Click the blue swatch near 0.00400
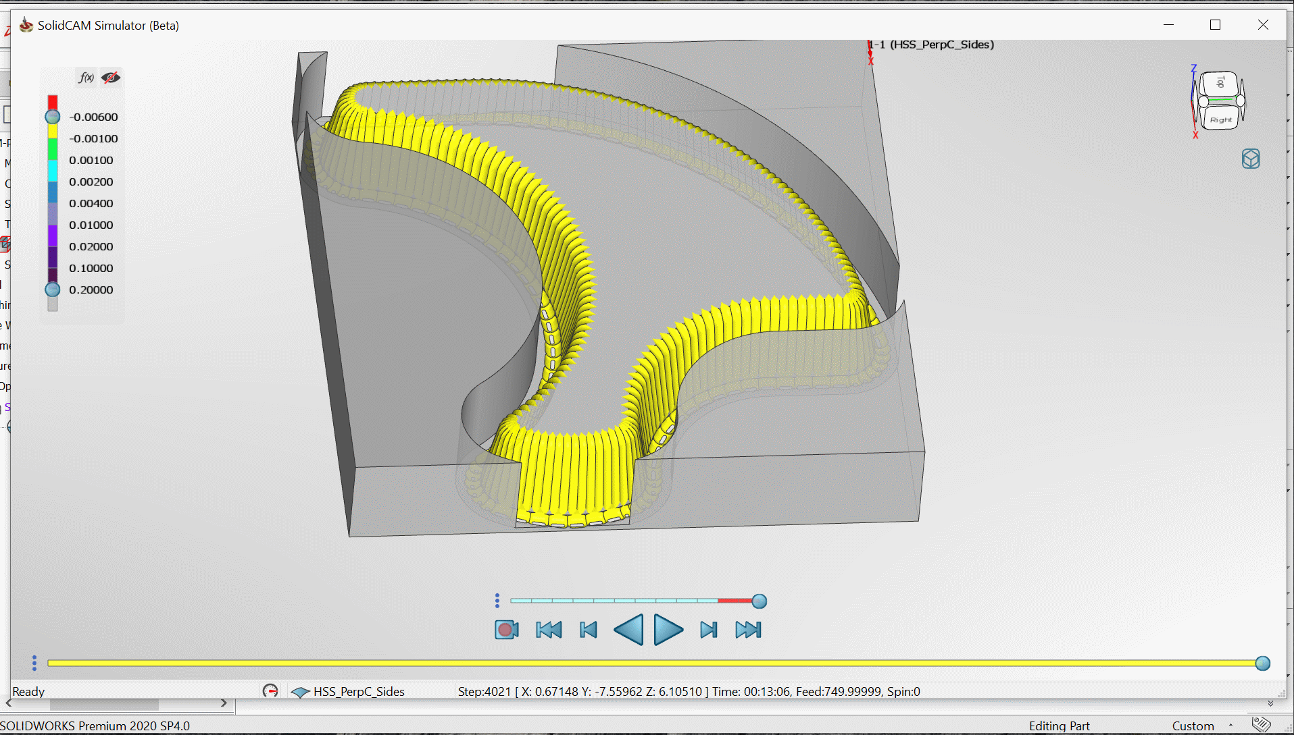Viewport: 1294px width, 735px height. pos(53,192)
